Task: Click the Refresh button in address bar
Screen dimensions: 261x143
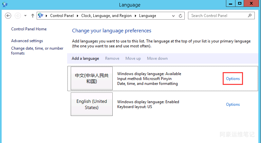Action: pyautogui.click(x=181, y=16)
